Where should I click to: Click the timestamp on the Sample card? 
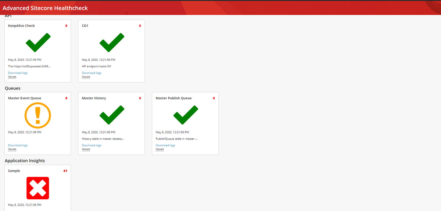25,205
